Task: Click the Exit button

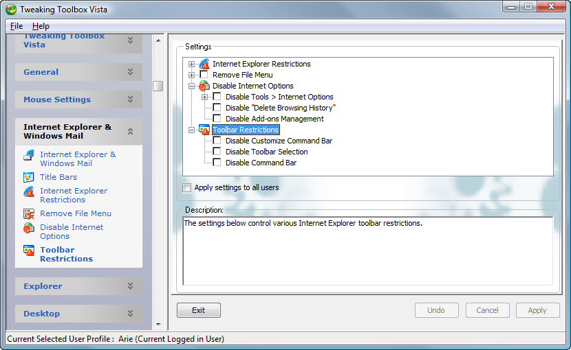Action: [199, 310]
